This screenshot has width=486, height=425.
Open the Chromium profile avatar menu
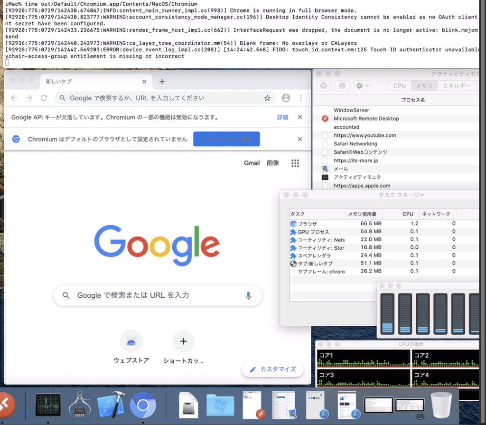(286, 98)
